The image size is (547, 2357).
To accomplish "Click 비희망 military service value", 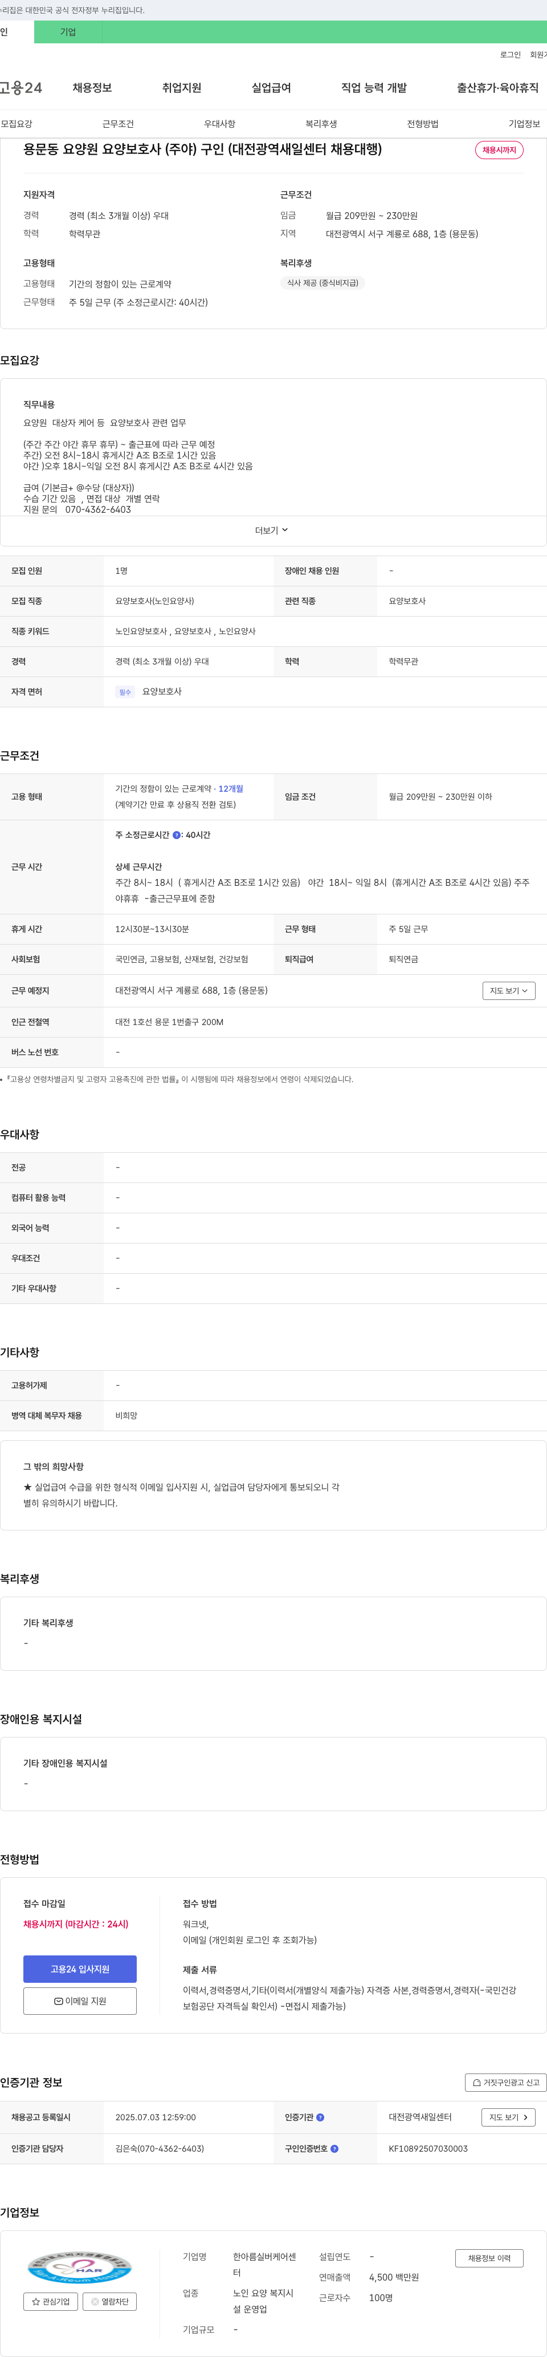I will 126,1415.
